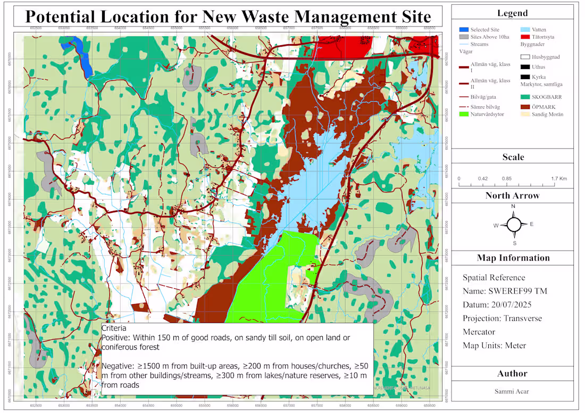This screenshot has height=413, width=585.
Task: Click 'Datum: 20/07/2025' text
Action: coord(497,305)
